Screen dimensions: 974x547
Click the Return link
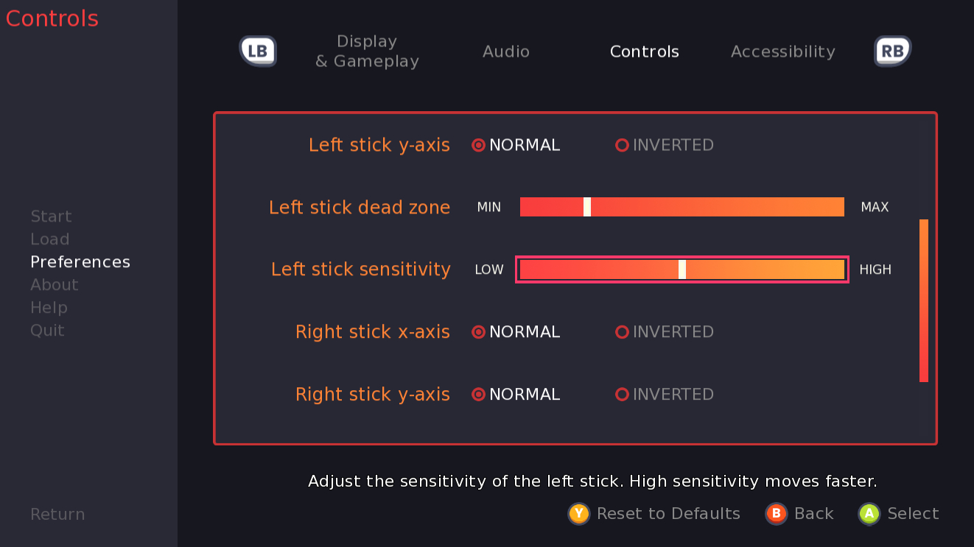click(x=57, y=515)
